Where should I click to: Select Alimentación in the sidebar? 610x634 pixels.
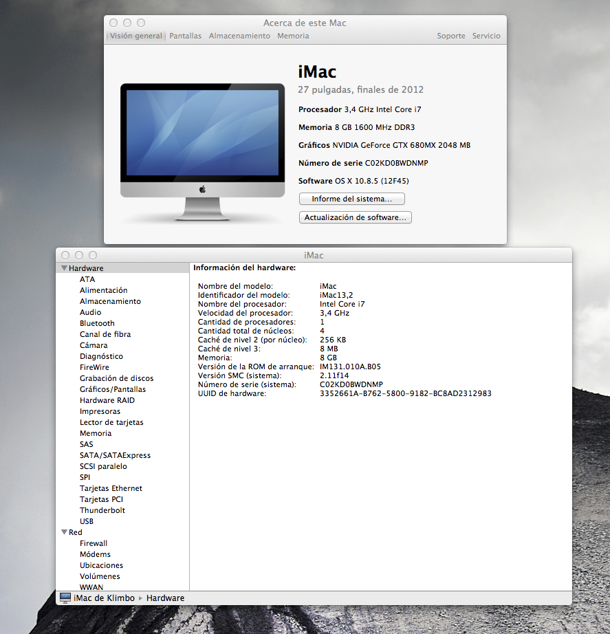[x=104, y=290]
